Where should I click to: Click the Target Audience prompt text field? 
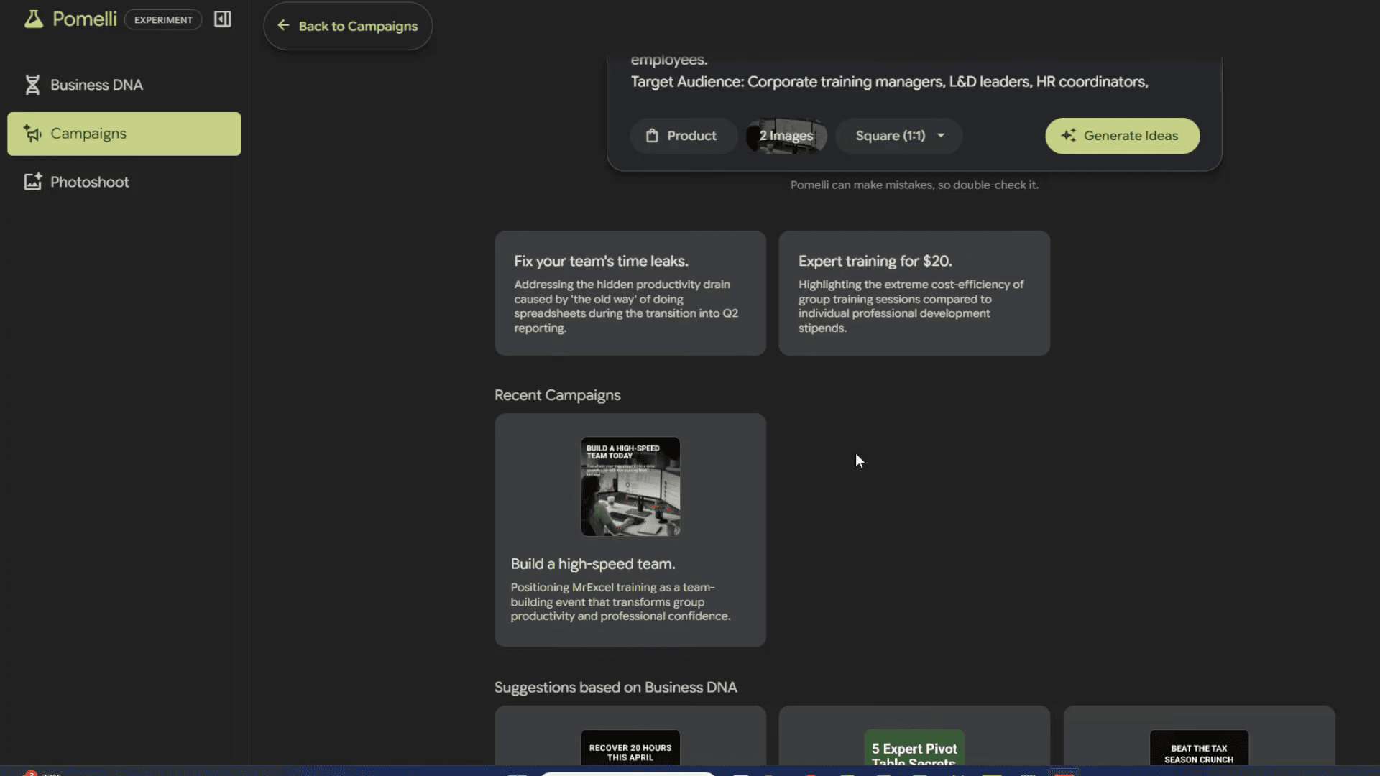pyautogui.click(x=890, y=82)
